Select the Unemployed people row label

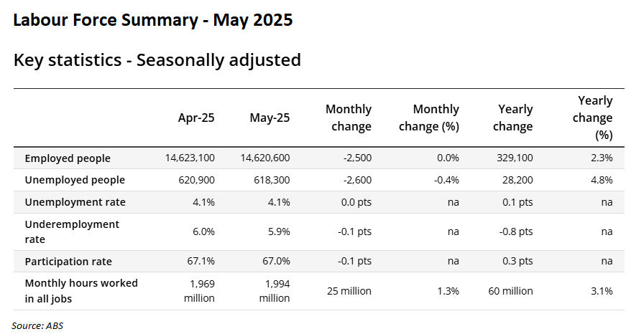75,180
